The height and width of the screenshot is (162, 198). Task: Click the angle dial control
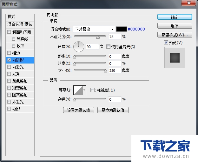[79, 47]
